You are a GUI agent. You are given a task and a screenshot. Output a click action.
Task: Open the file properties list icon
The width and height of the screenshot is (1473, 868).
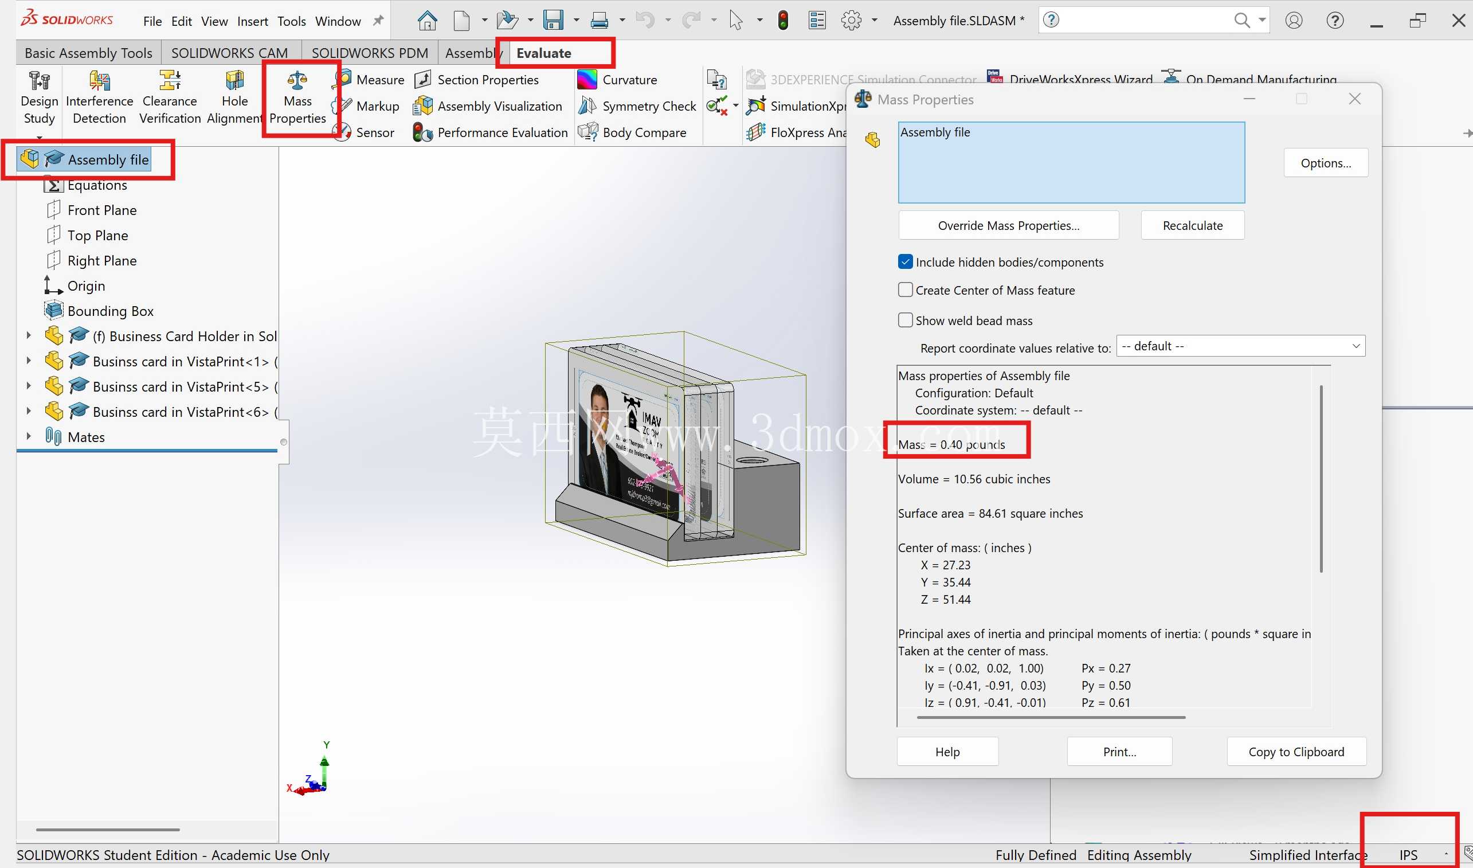coord(817,21)
